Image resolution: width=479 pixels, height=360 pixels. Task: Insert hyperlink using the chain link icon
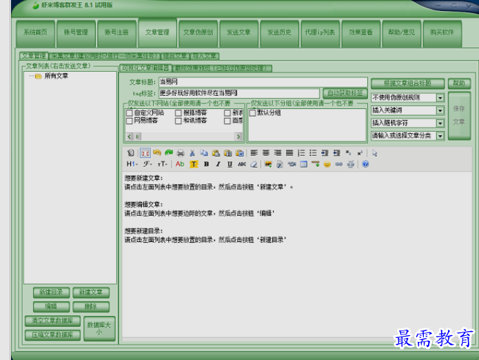(x=339, y=164)
